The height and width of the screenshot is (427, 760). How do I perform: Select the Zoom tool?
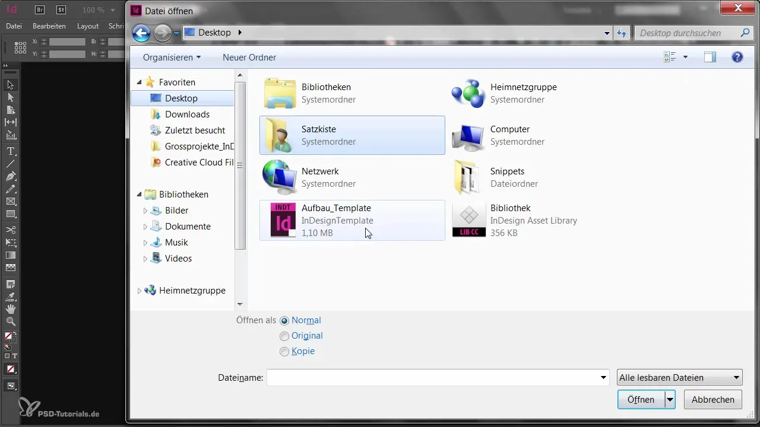click(11, 321)
